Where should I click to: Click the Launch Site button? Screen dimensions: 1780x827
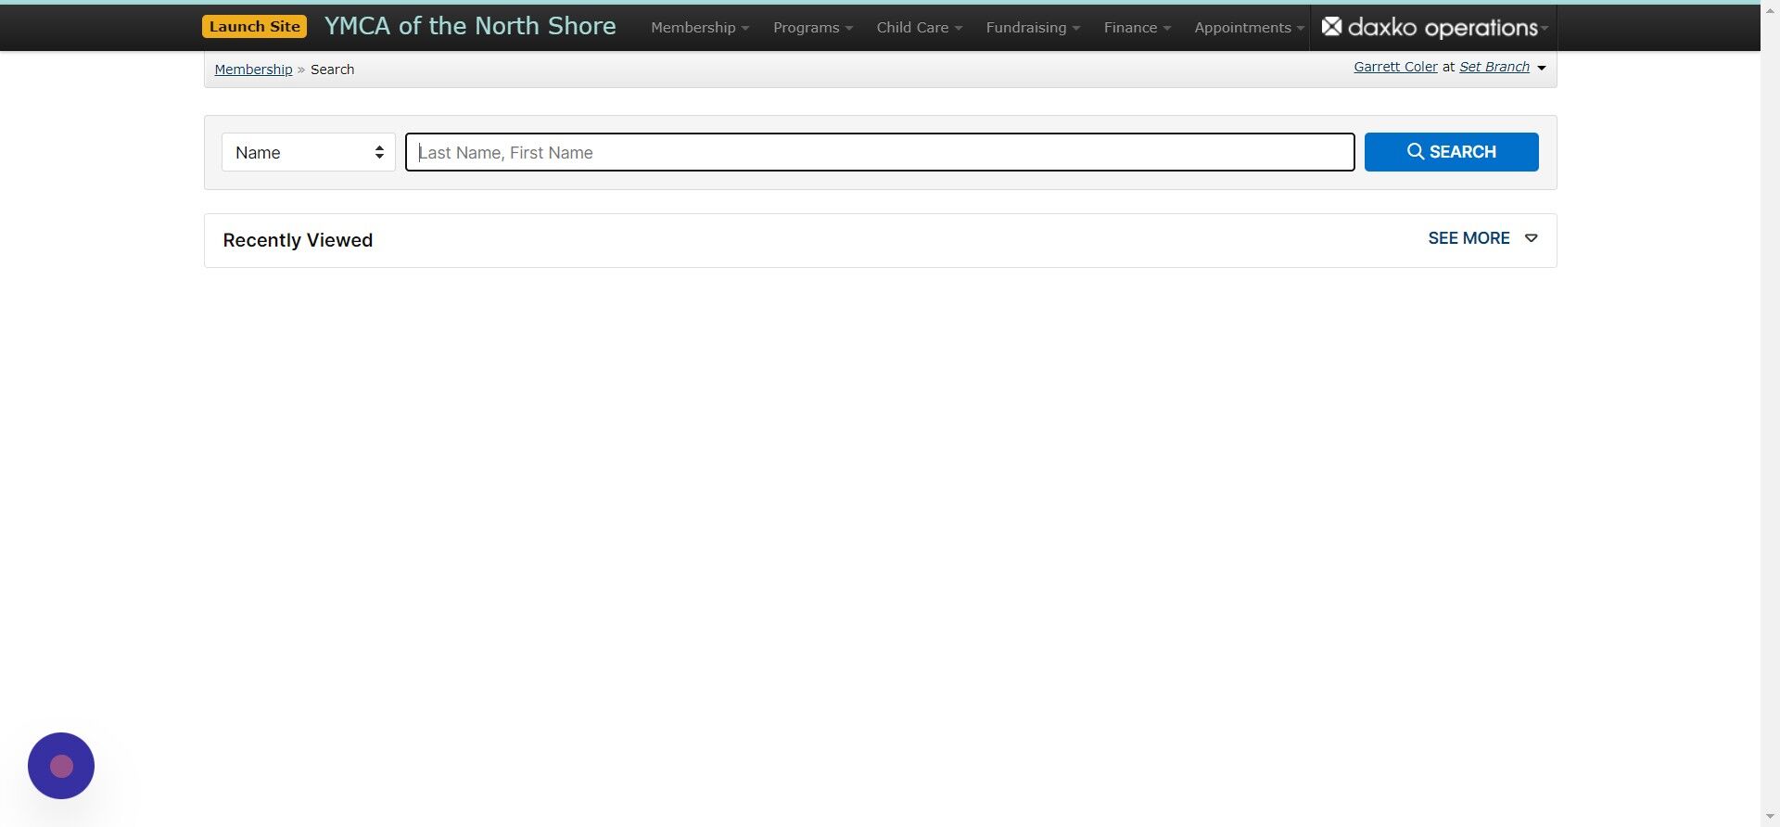tap(254, 27)
